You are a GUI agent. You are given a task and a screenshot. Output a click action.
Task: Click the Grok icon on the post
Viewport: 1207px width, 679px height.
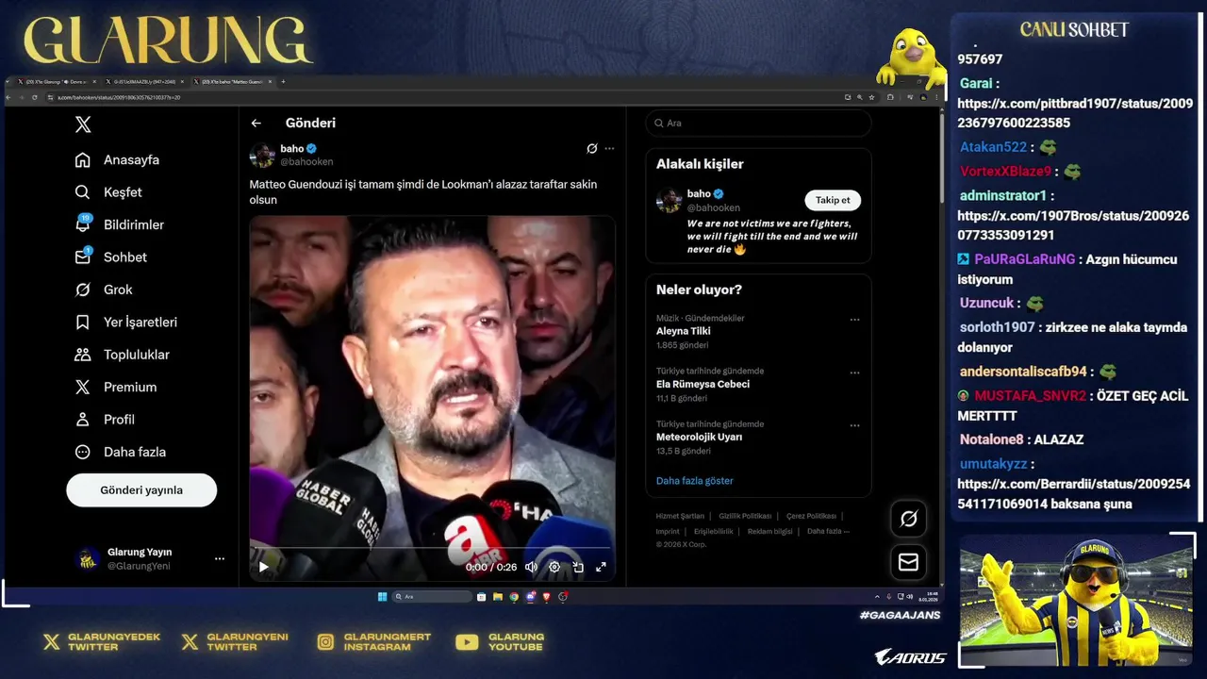591,148
